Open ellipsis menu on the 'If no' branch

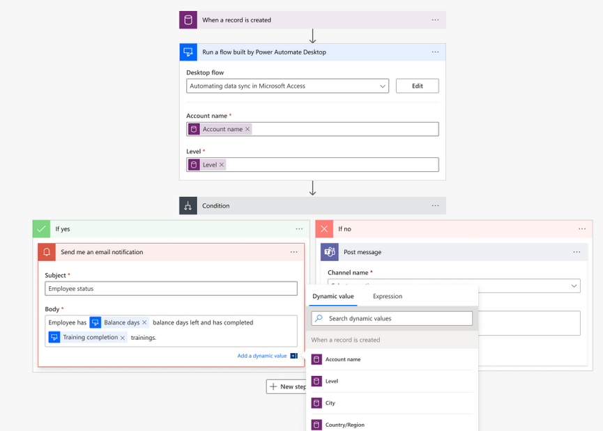(582, 229)
